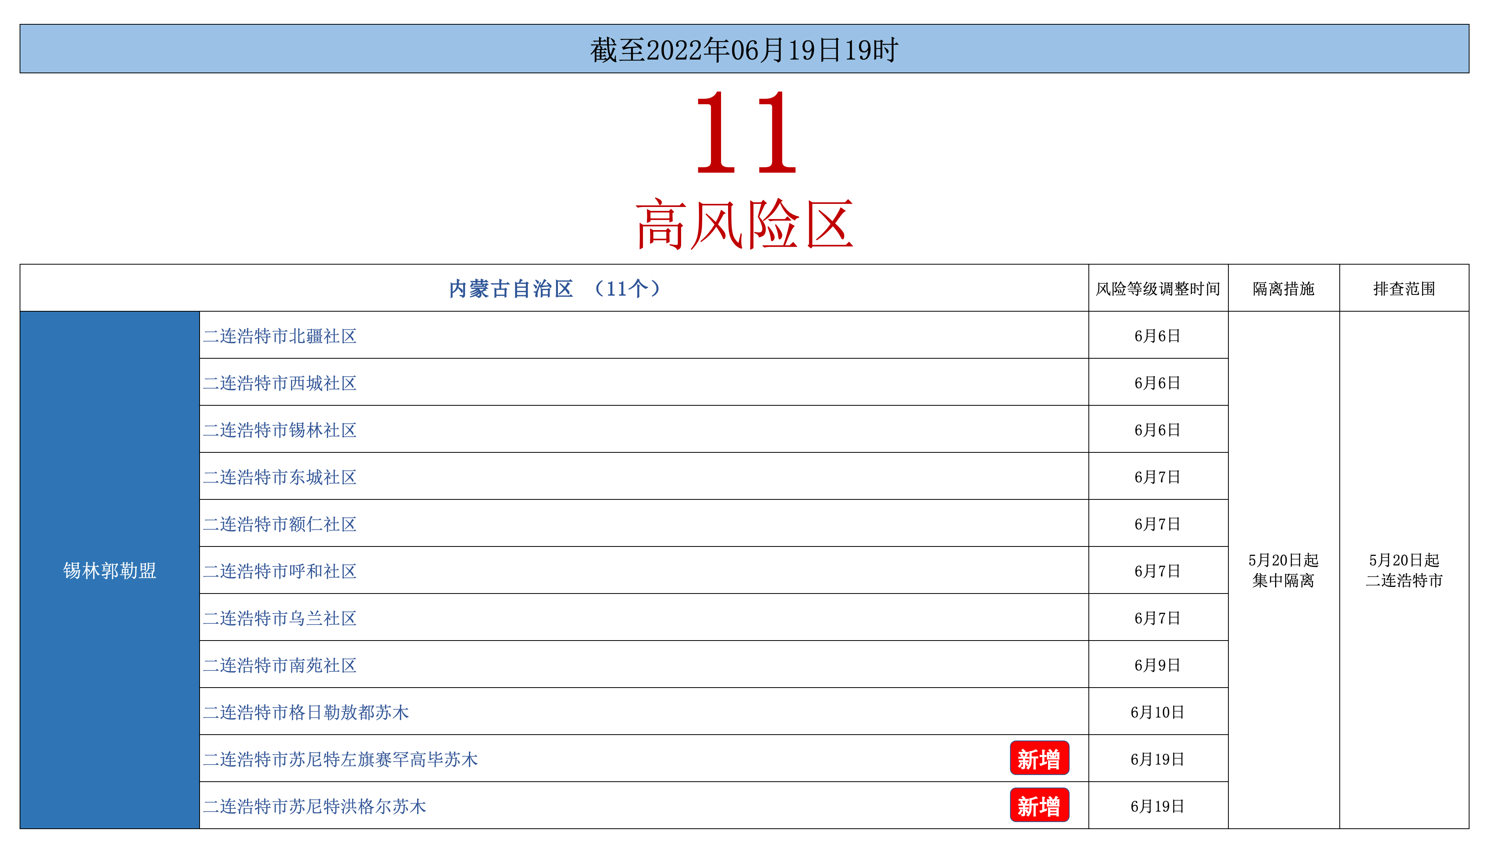Click 二连浩特市北疆社区 entry

tap(280, 336)
